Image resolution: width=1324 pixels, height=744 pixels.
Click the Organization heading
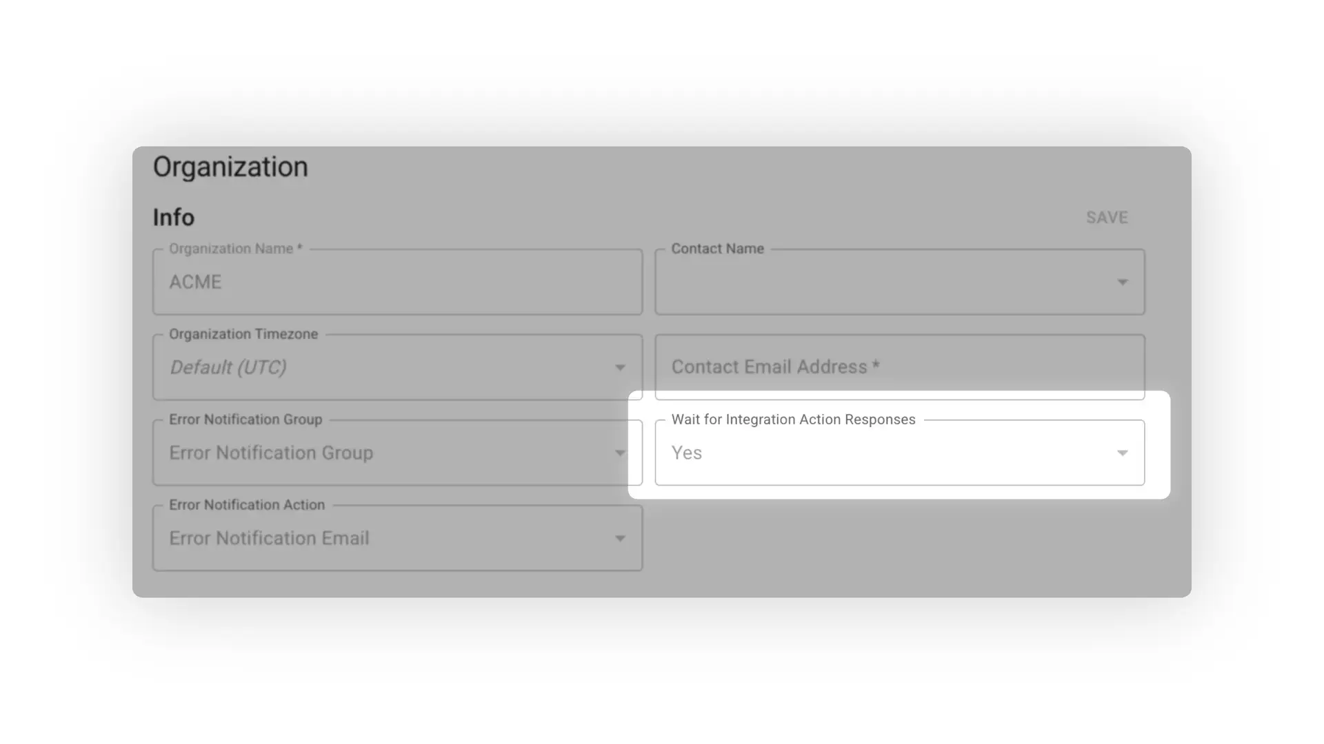pyautogui.click(x=230, y=166)
